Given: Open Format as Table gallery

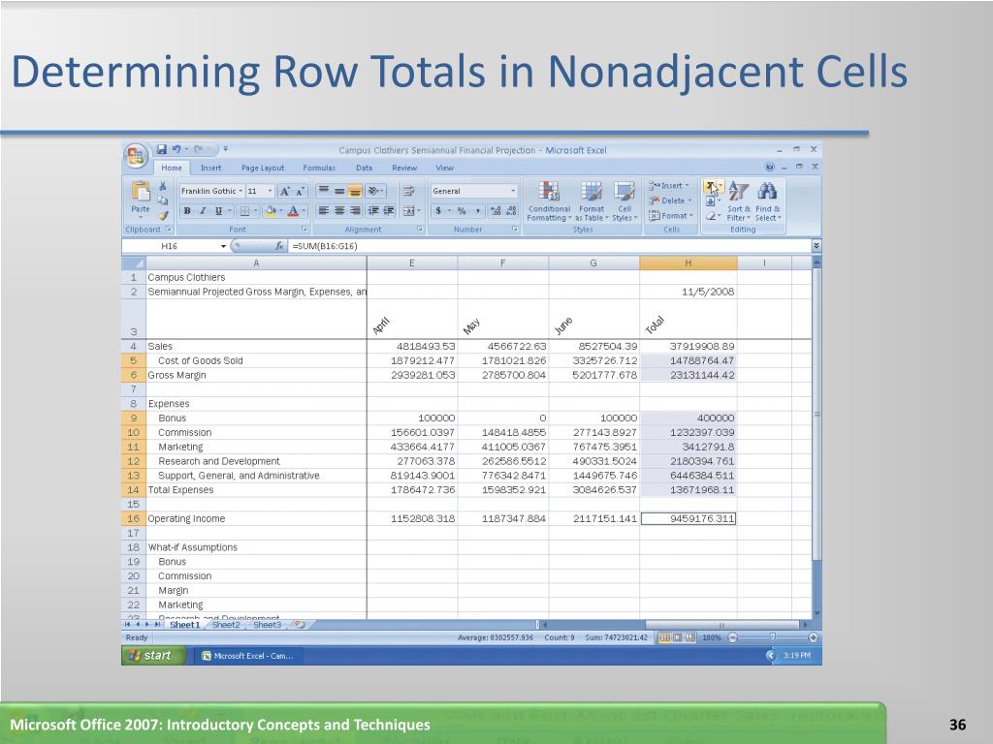Looking at the screenshot, I should 592,201.
